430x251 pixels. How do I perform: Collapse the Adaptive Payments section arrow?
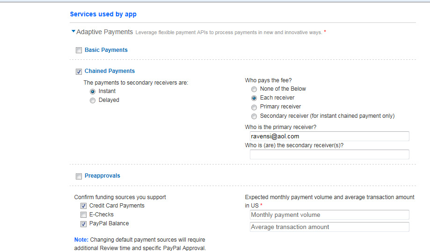73,32
